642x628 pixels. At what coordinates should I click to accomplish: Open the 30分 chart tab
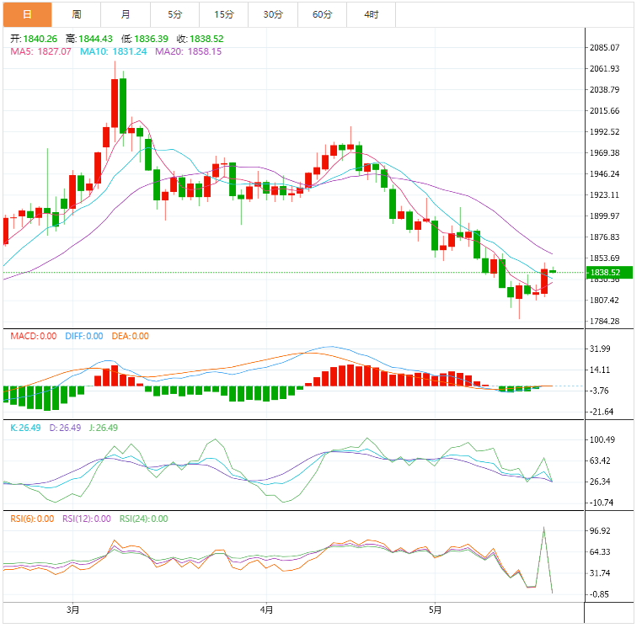click(x=273, y=14)
